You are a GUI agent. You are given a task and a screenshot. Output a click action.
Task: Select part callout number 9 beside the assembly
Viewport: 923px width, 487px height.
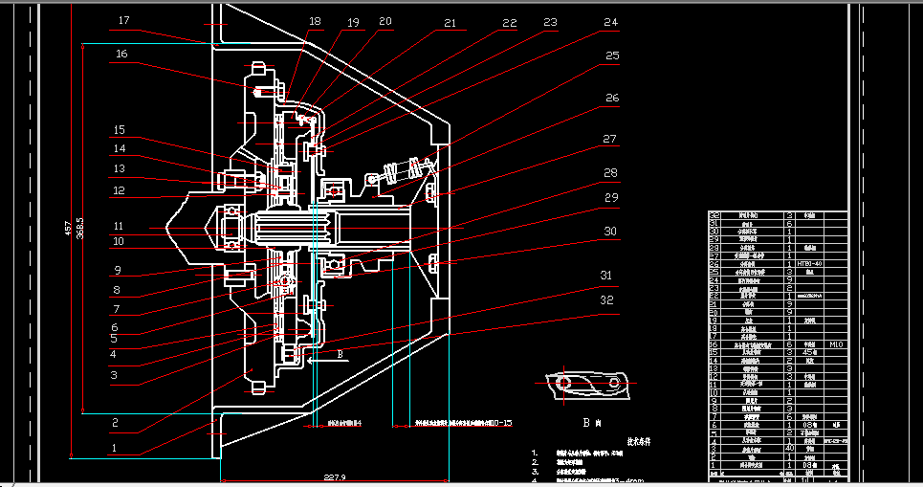(x=118, y=271)
